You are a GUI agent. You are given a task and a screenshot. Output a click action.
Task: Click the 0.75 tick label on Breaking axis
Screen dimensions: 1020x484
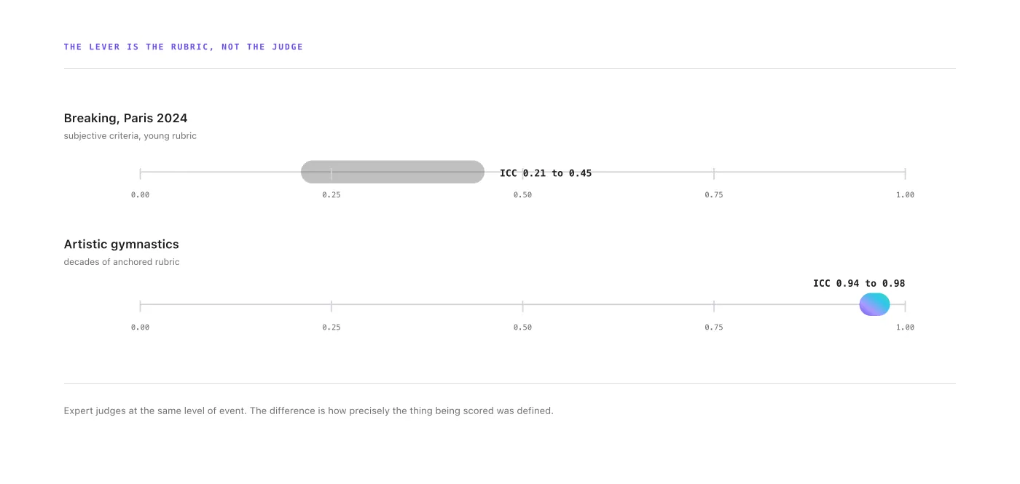point(714,195)
